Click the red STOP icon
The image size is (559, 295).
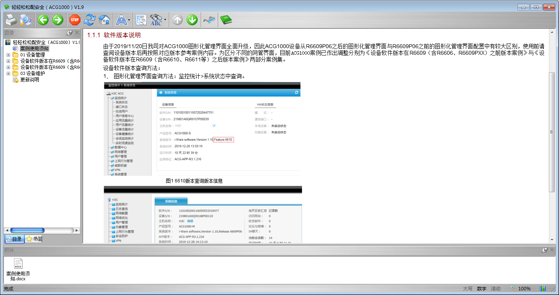click(x=75, y=19)
